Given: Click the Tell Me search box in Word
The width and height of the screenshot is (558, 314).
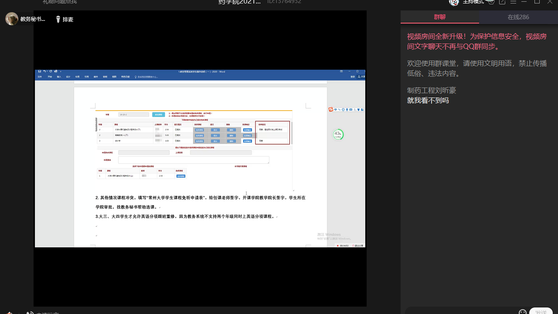Looking at the screenshot, I should 146,77.
